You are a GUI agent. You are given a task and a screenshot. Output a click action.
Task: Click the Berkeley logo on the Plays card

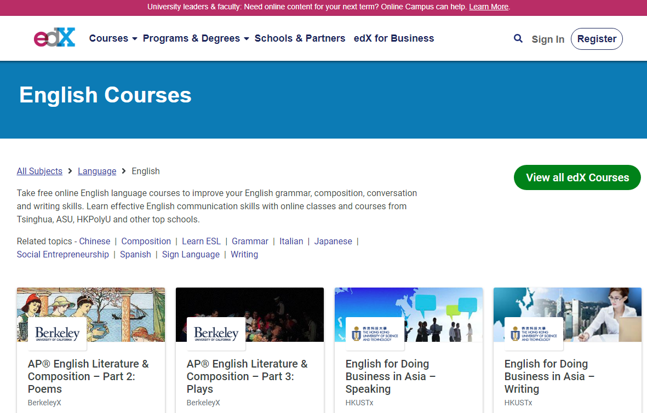(x=216, y=334)
